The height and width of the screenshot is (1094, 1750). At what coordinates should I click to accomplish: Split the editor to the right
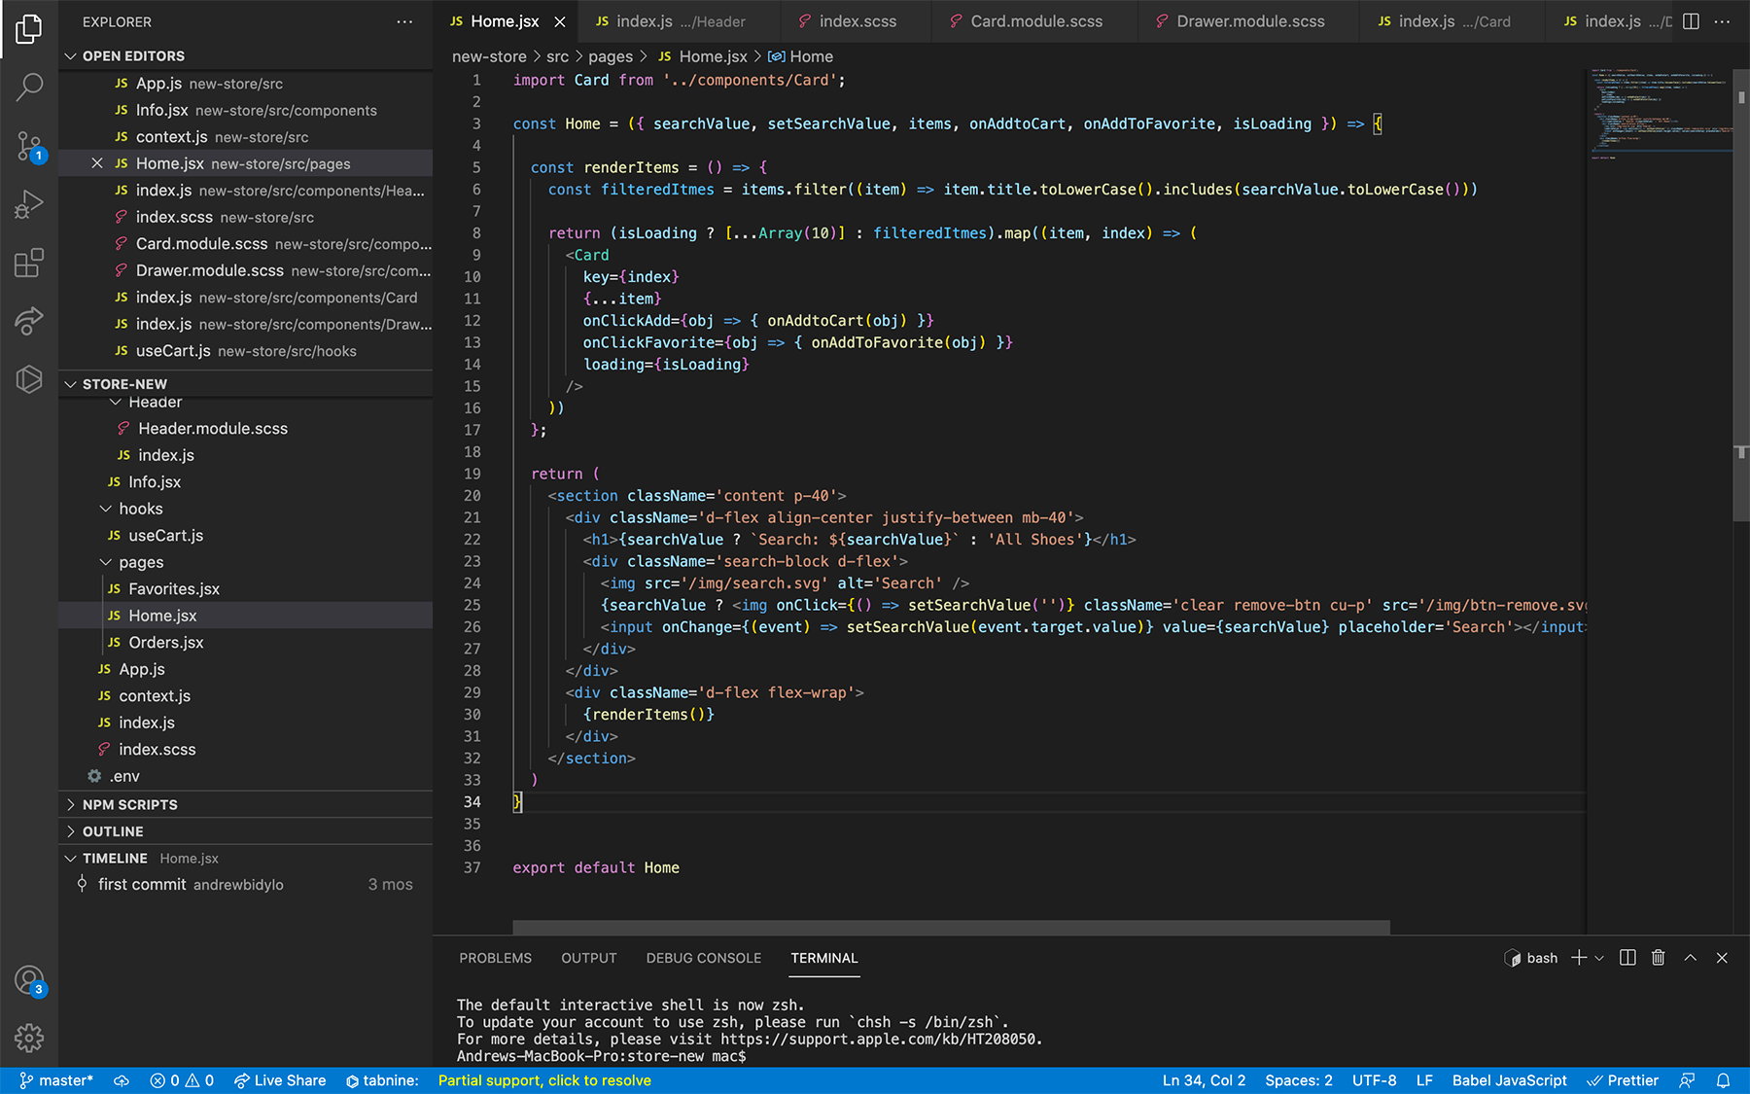tap(1691, 21)
